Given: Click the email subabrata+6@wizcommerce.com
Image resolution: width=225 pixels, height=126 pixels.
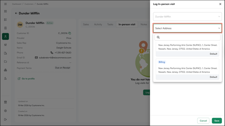Looking at the screenshot, I should coord(55,57).
